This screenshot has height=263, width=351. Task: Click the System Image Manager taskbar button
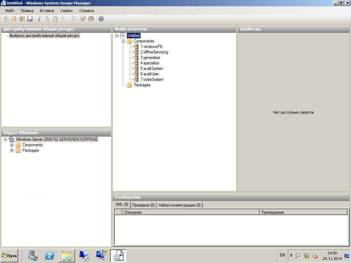point(118,255)
